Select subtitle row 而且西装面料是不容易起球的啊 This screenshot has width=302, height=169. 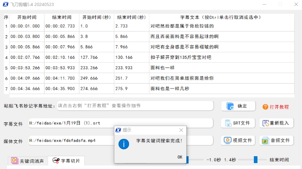149,37
